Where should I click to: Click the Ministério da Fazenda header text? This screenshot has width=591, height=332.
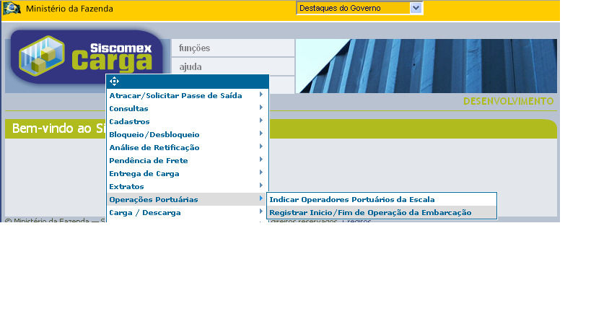click(x=69, y=9)
